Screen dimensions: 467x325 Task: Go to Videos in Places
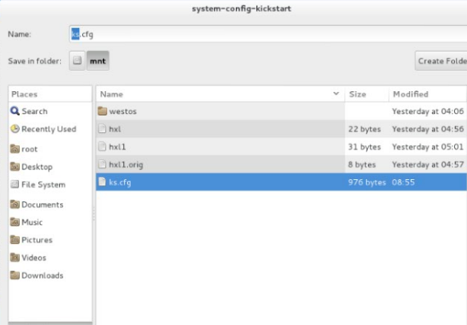[33, 258]
